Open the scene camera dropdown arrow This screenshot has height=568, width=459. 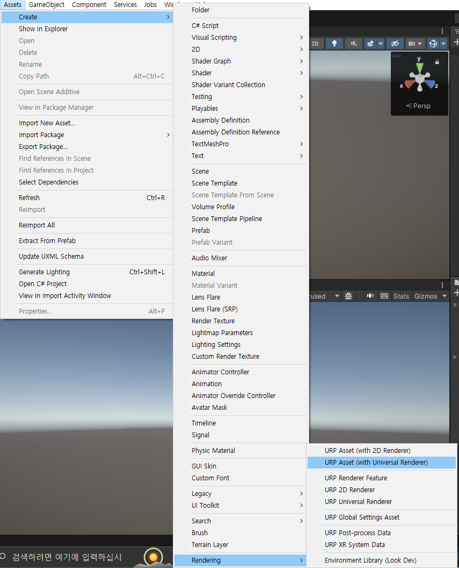pyautogui.click(x=420, y=44)
